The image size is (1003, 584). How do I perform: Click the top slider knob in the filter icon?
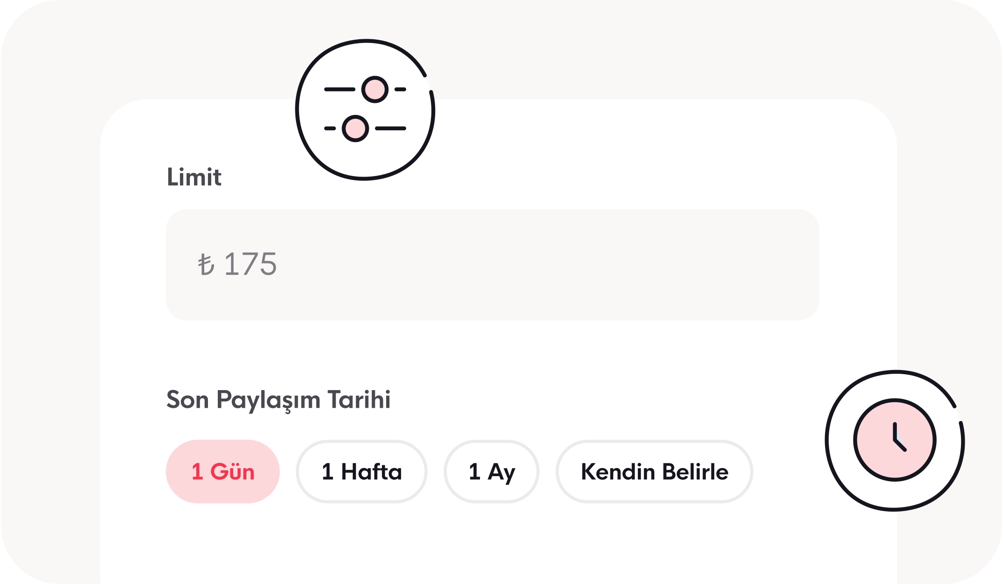(x=375, y=88)
